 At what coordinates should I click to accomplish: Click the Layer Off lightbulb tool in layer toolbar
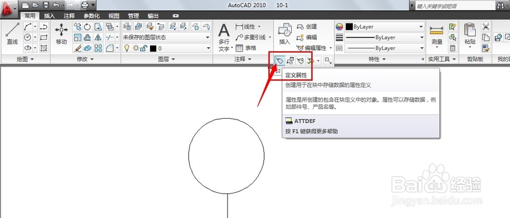tap(206, 26)
